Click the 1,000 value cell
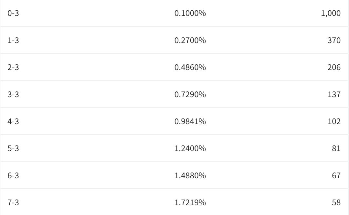 coord(331,13)
